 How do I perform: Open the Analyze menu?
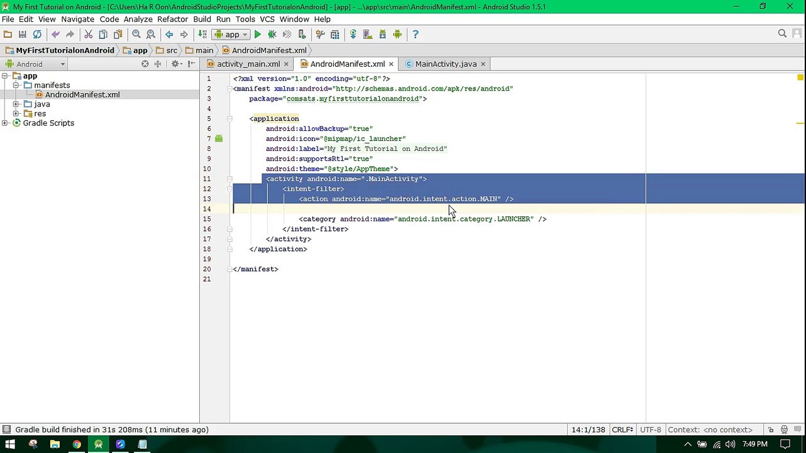[138, 20]
